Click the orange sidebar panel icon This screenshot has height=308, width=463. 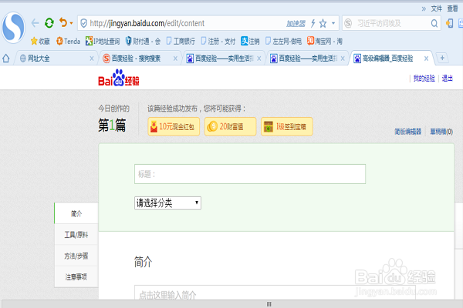[449, 23]
